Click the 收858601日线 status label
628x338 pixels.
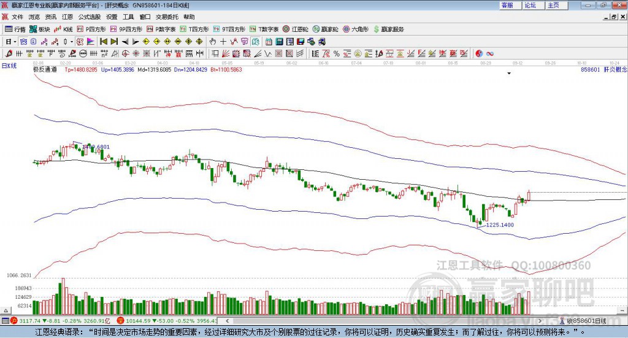point(586,321)
